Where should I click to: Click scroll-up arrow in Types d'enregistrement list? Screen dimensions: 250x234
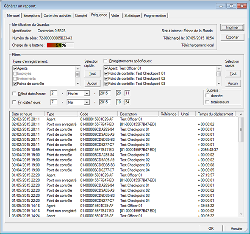pos(78,69)
